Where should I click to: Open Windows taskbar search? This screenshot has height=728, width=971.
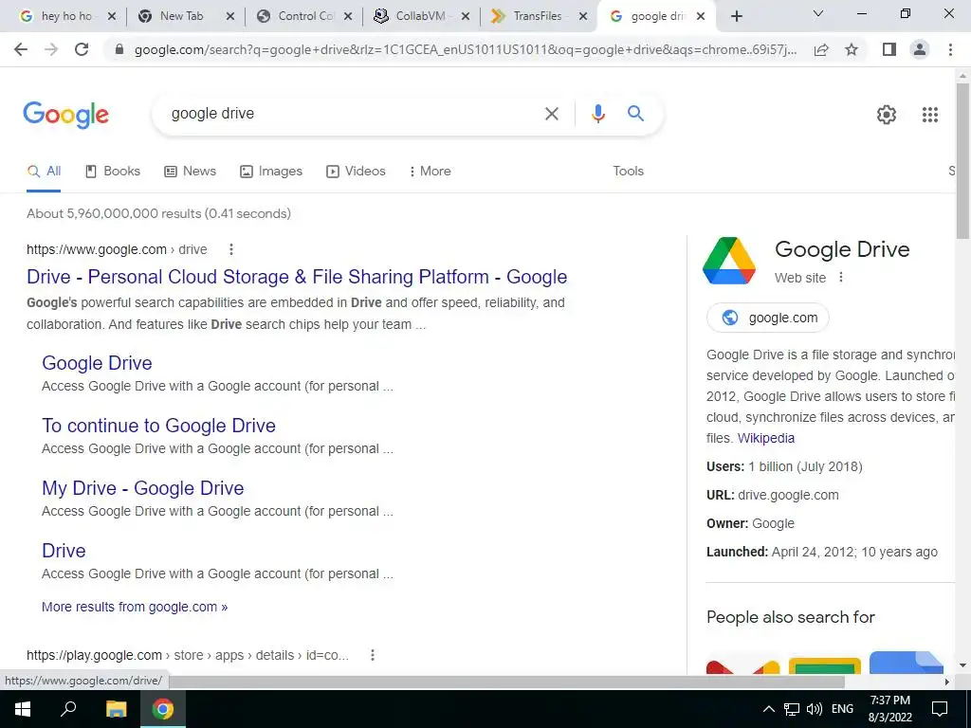pyautogui.click(x=68, y=709)
